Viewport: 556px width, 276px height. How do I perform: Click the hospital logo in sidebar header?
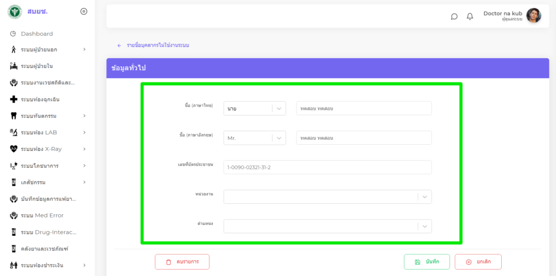coord(15,12)
